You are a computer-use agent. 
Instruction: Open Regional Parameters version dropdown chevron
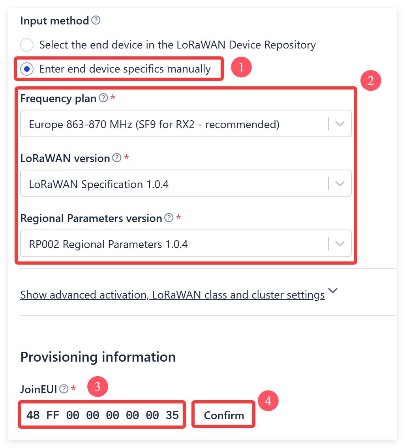[x=340, y=244]
